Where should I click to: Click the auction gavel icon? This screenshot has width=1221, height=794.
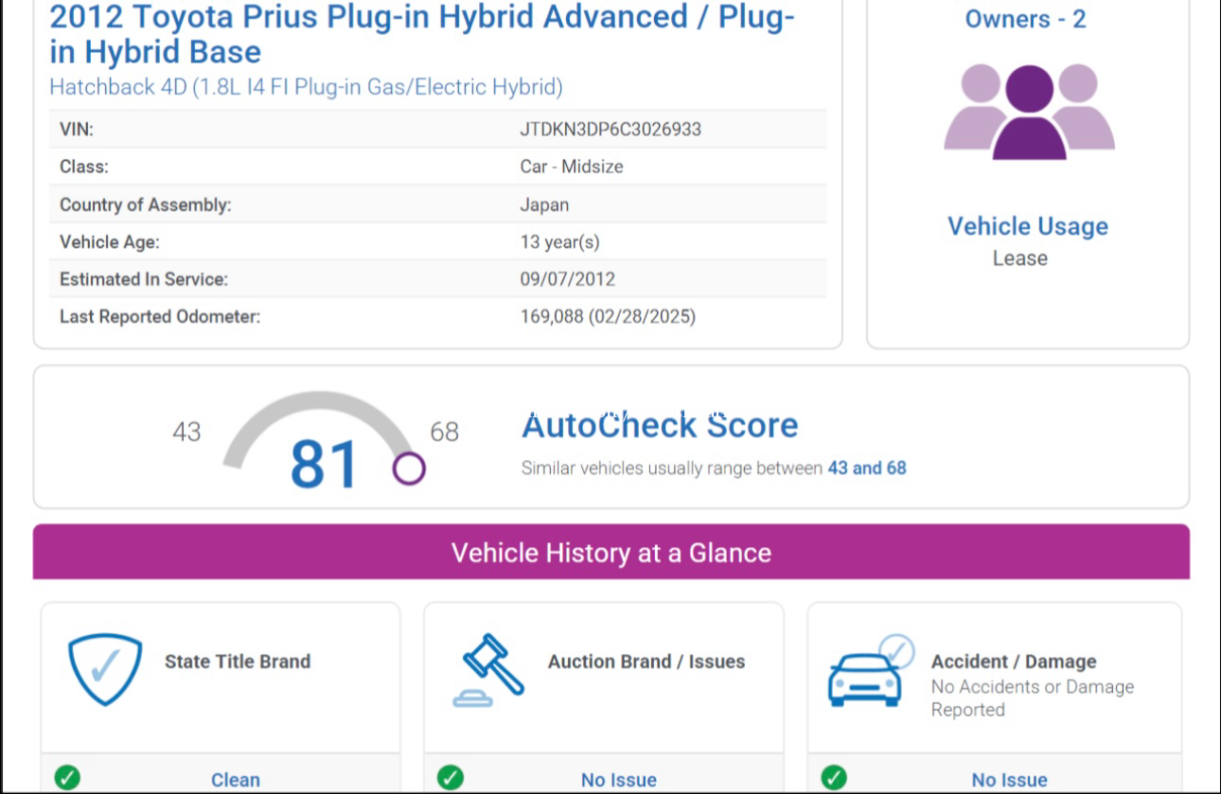coord(488,670)
